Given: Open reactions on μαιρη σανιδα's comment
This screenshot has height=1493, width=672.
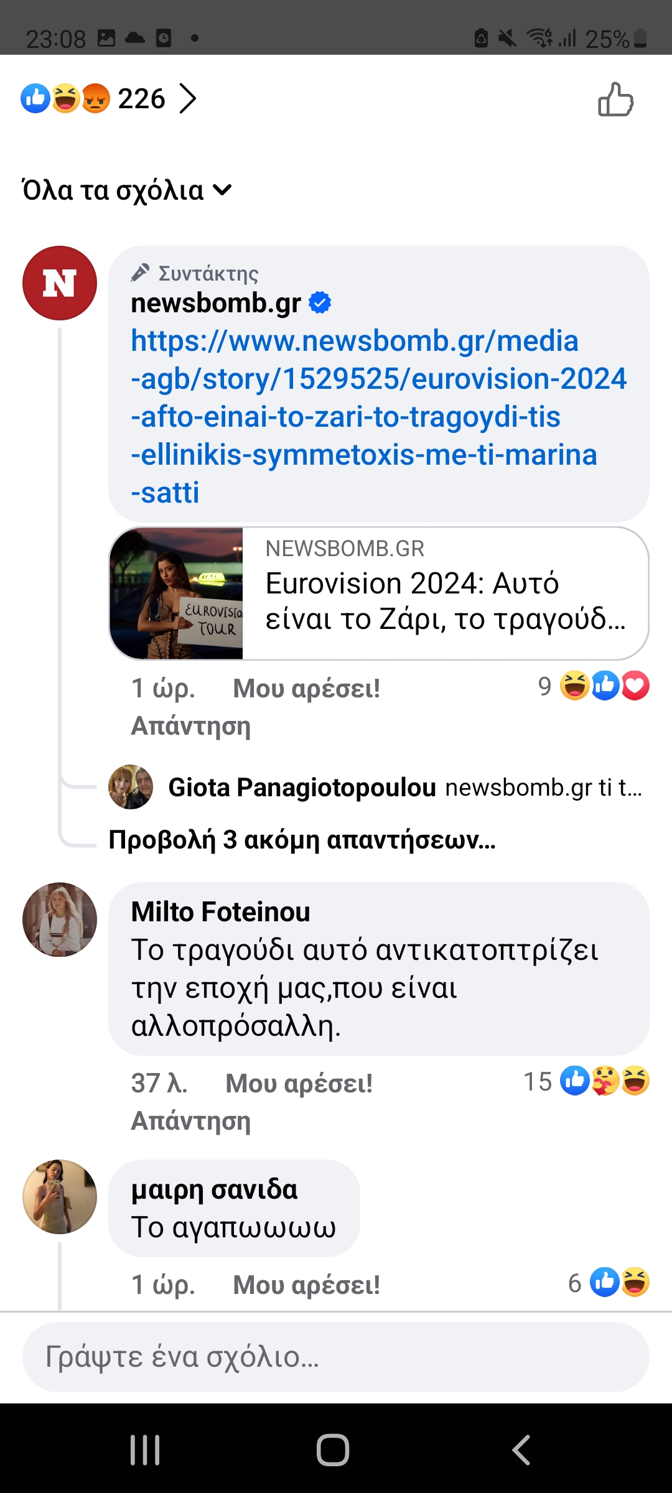Looking at the screenshot, I should 609,1283.
